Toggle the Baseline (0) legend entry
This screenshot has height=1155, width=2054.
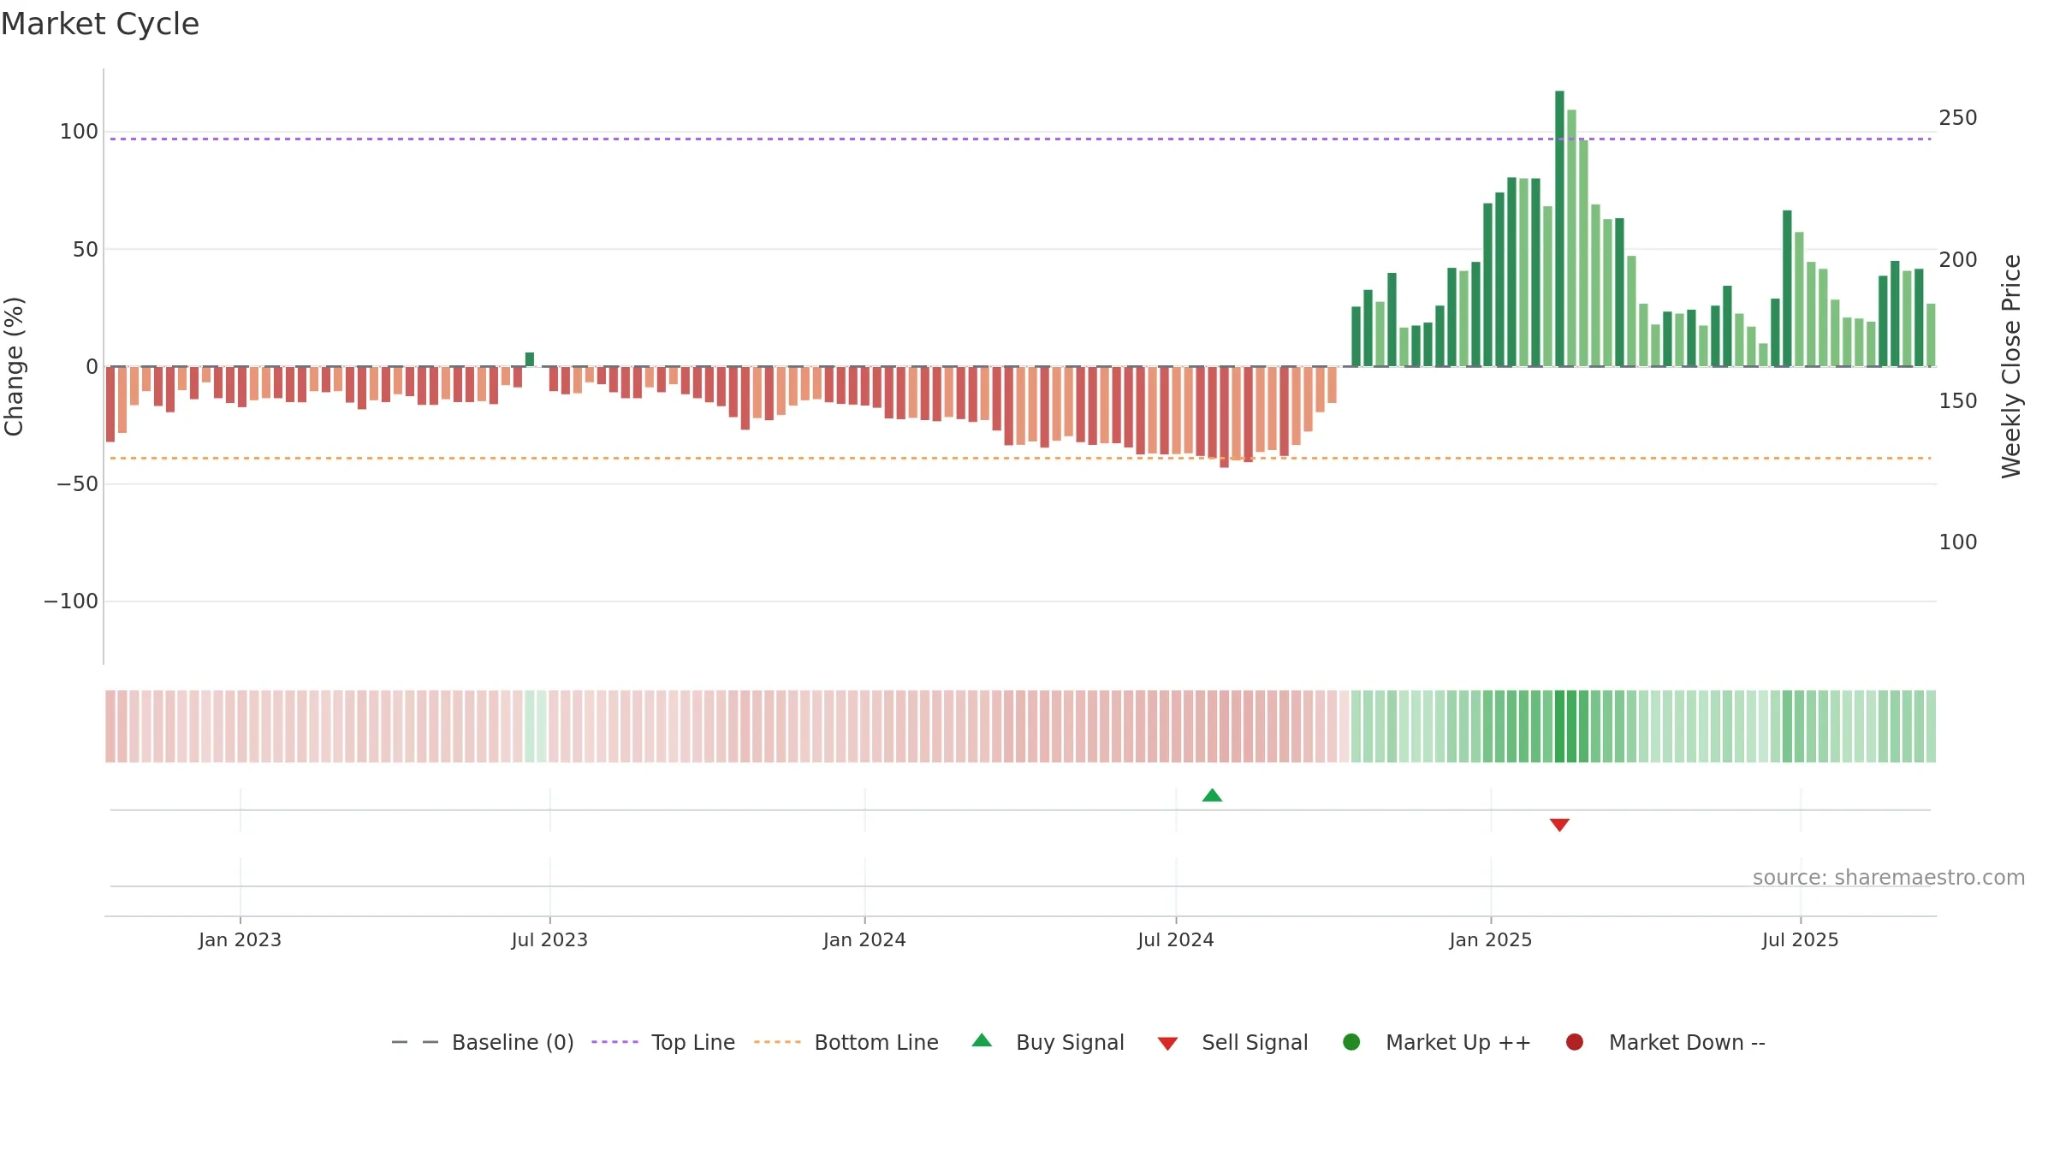point(483,1042)
